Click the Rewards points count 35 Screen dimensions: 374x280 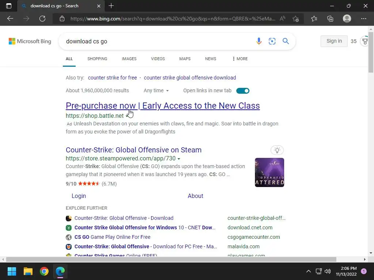[354, 41]
